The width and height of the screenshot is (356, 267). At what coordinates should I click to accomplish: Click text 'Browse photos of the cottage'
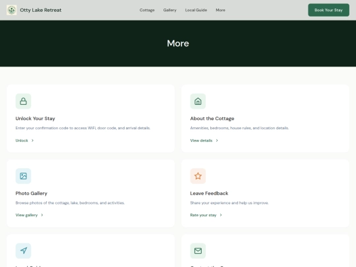(x=42, y=203)
